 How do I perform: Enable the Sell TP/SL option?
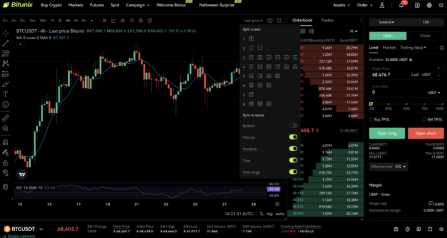coord(425,119)
